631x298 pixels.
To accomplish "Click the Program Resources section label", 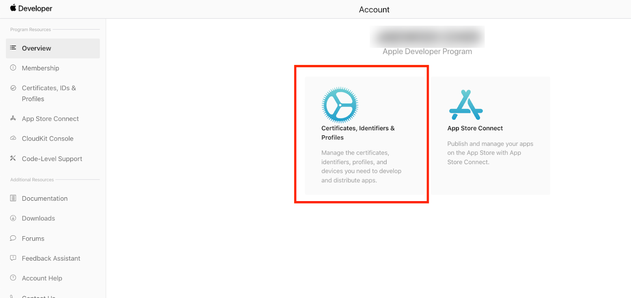I will coord(30,30).
